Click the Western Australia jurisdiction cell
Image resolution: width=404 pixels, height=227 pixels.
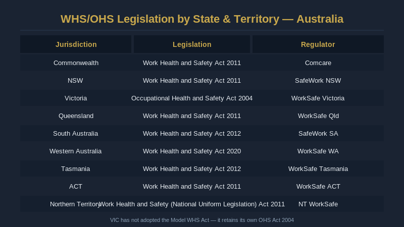coord(75,151)
